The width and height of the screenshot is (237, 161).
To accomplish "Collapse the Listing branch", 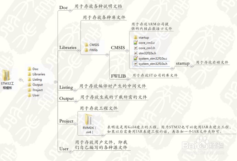I will coord(75,90).
